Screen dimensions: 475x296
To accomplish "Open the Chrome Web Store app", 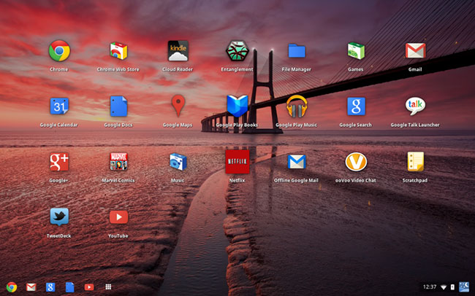I will [118, 51].
